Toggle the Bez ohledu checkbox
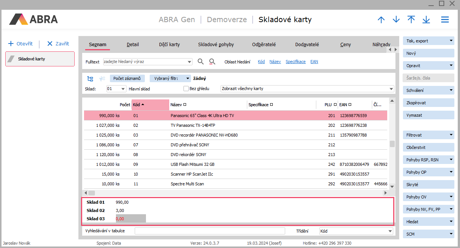The width and height of the screenshot is (460, 248). [x=186, y=89]
